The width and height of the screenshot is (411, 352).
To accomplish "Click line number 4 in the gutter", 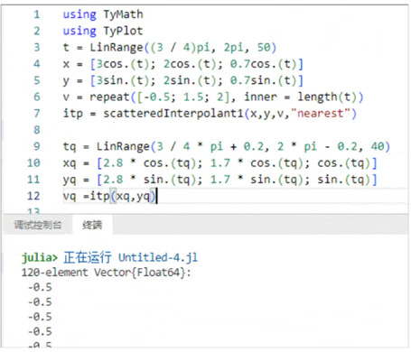I will [x=37, y=64].
